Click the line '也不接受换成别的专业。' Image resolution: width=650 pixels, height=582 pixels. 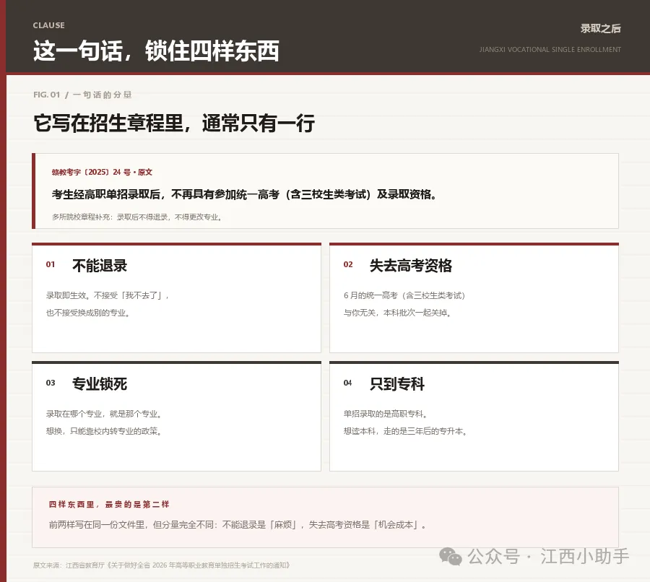(x=88, y=313)
